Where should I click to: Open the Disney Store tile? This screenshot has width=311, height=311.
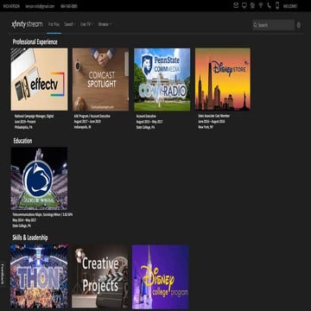223,79
